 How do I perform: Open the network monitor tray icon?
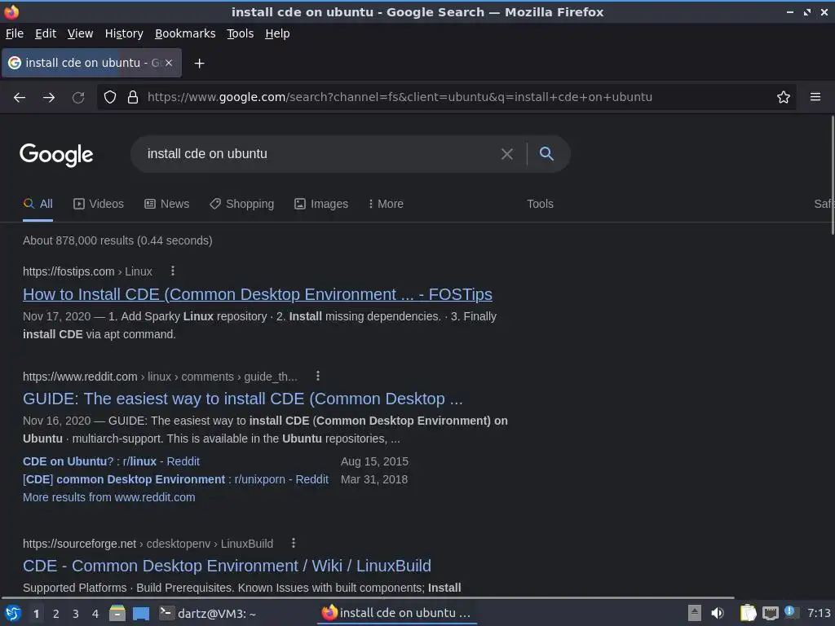pyautogui.click(x=770, y=613)
